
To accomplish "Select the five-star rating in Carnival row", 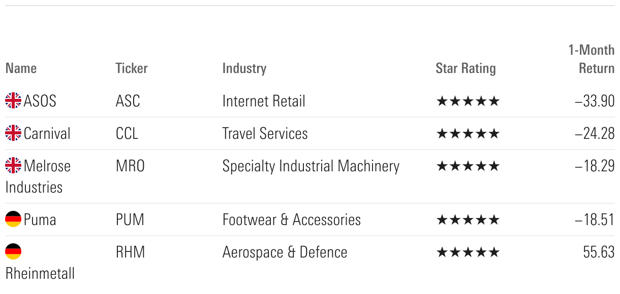I will (468, 133).
